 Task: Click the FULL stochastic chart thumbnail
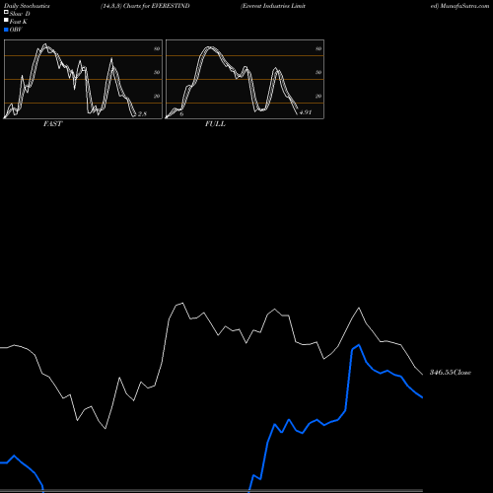pos(245,79)
